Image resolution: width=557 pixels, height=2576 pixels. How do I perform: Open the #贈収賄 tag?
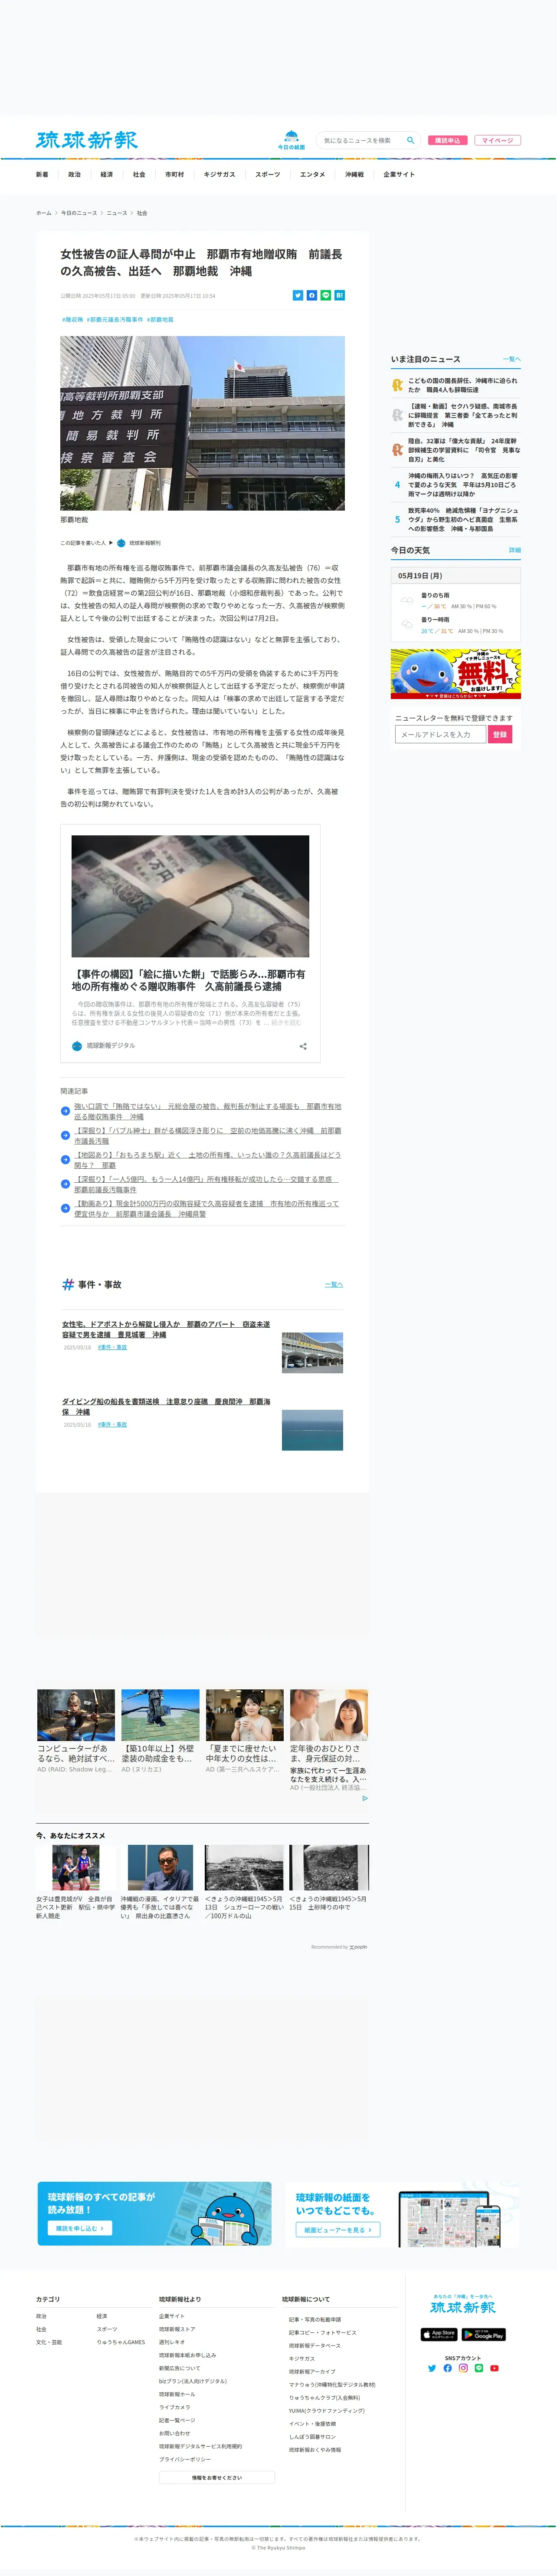tap(72, 320)
